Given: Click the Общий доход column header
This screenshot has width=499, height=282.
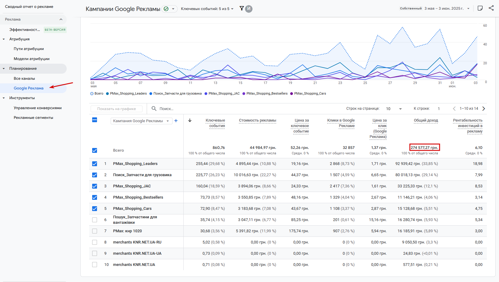Looking at the screenshot, I should tap(426, 120).
